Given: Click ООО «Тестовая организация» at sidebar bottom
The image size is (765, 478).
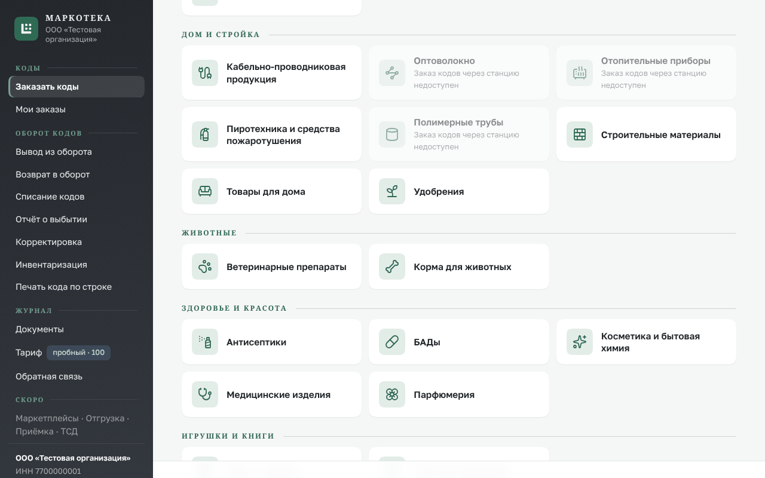Looking at the screenshot, I should [x=73, y=458].
